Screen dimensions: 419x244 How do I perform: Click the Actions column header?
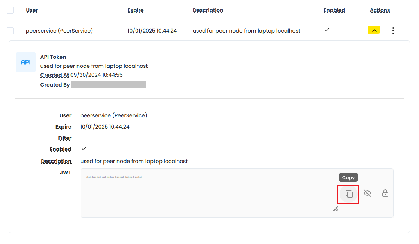(x=380, y=10)
